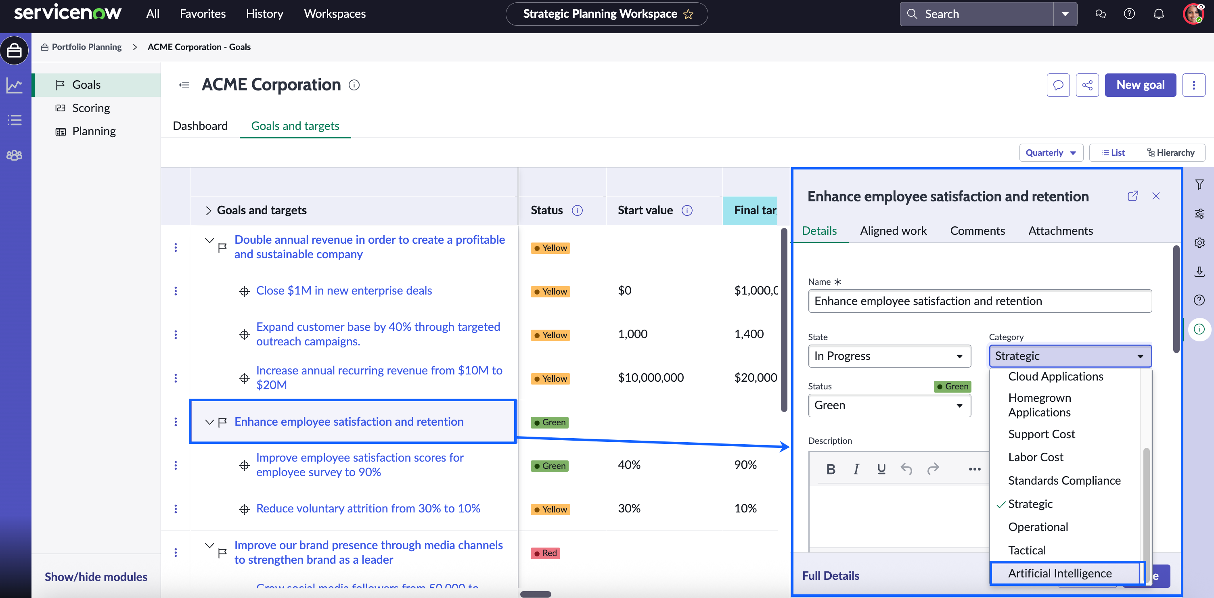Toggle bold in the Description editor

(831, 469)
